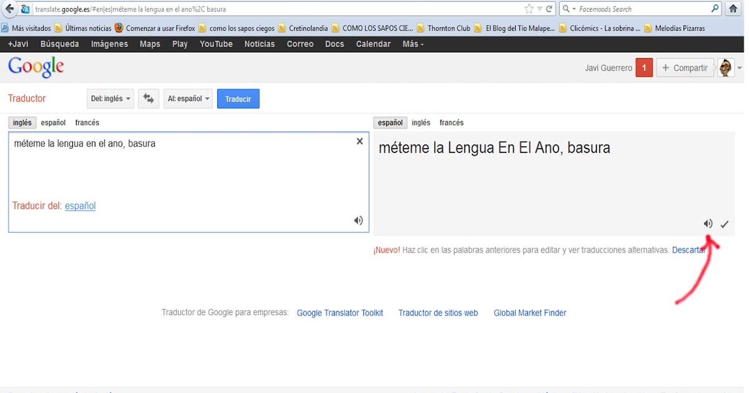Reload the page using the refresh icon

pos(549,9)
